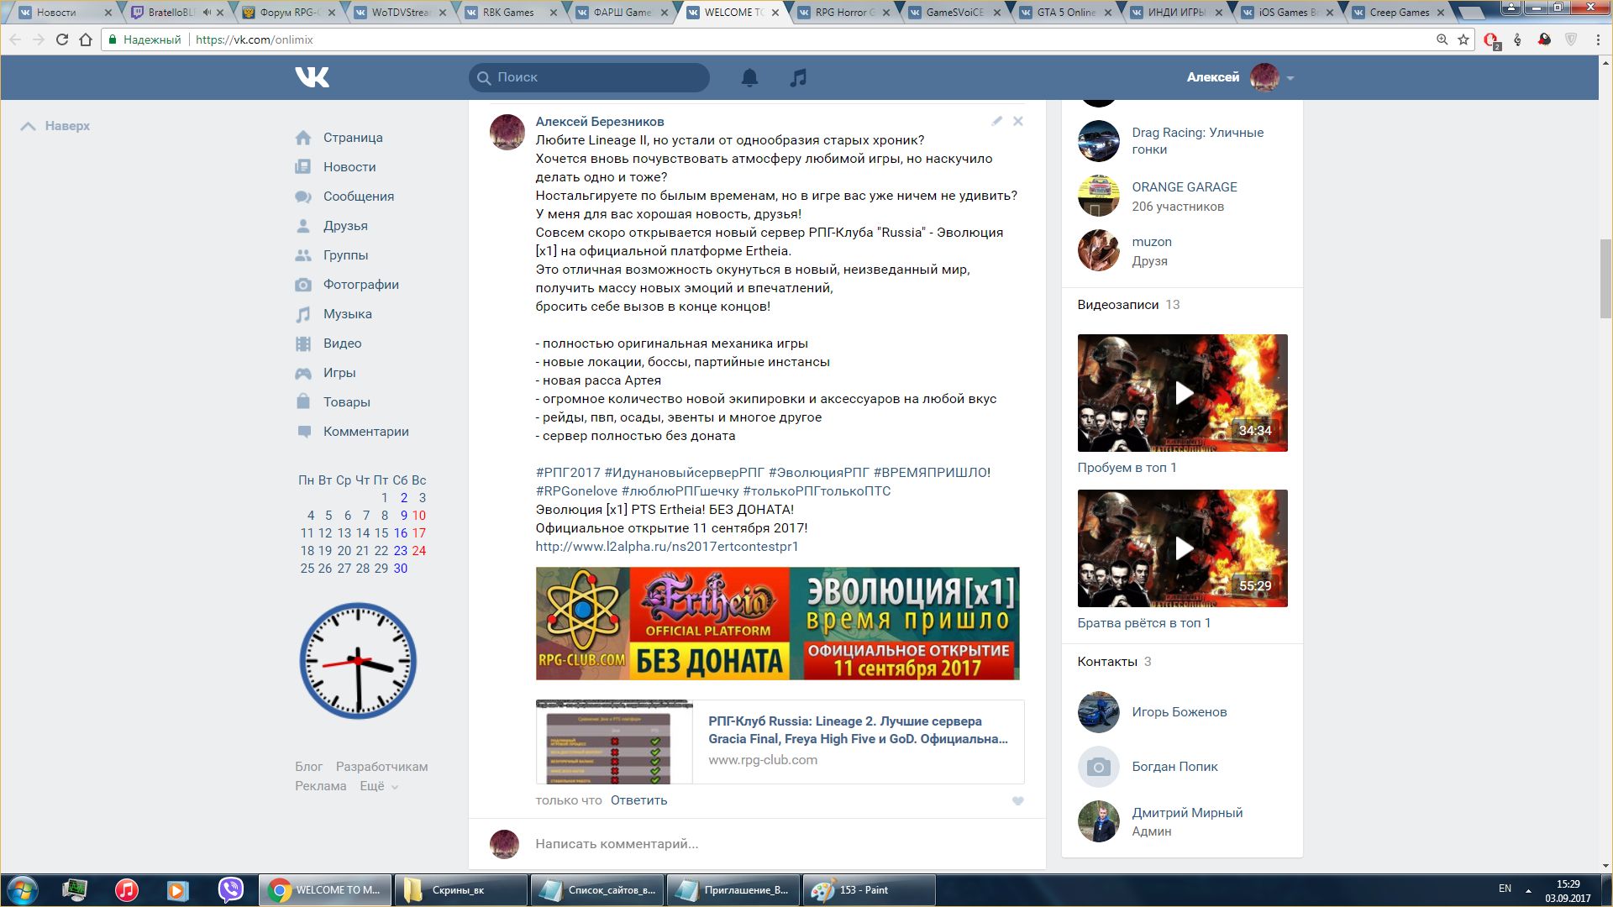1613x907 pixels.
Task: Open Windows Start button
Action: (23, 890)
